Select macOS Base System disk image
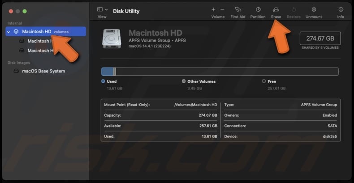Screen dimensions: 354x183 43,71
